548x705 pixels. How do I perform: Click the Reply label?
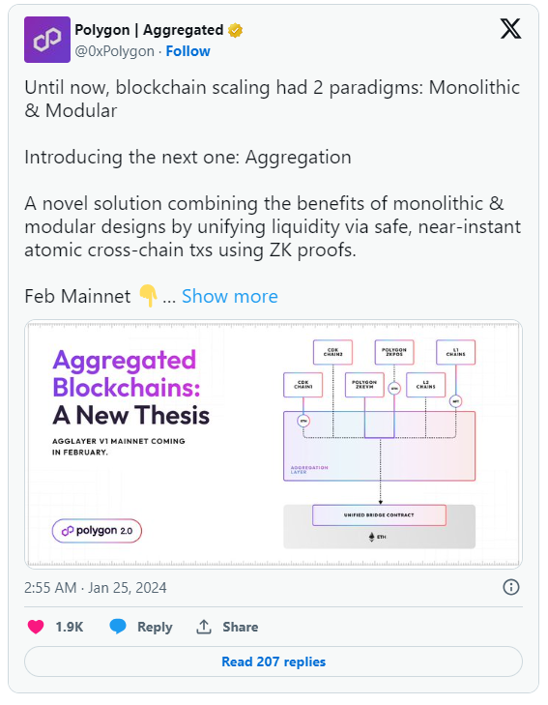coord(155,627)
